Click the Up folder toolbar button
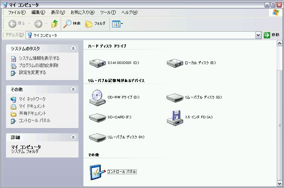Image resolution: width=284 pixels, height=188 pixels. [x=54, y=24]
